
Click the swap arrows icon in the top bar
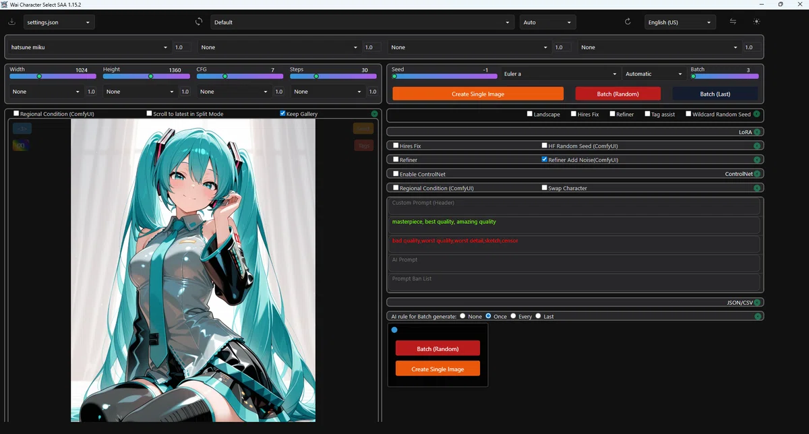coord(733,22)
